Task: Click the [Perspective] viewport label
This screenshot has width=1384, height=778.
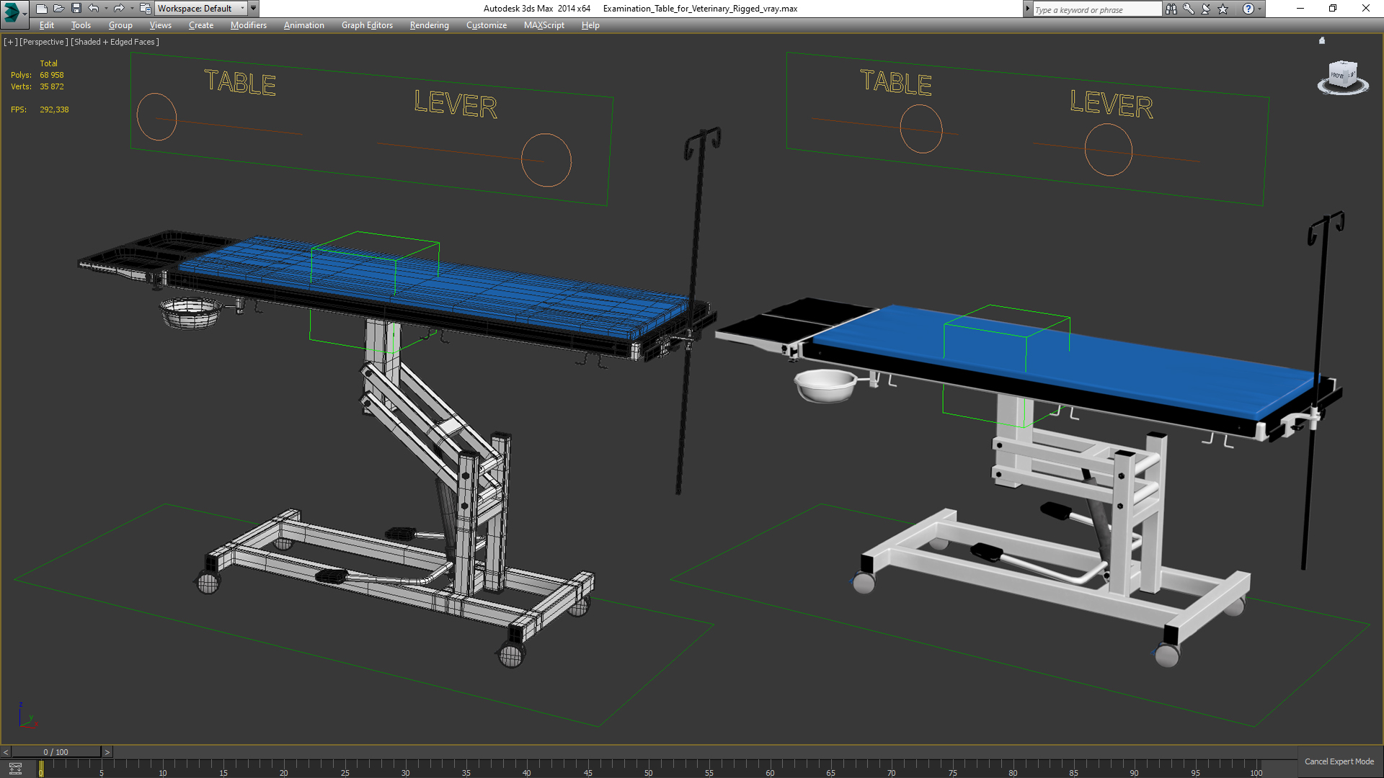Action: (x=44, y=42)
